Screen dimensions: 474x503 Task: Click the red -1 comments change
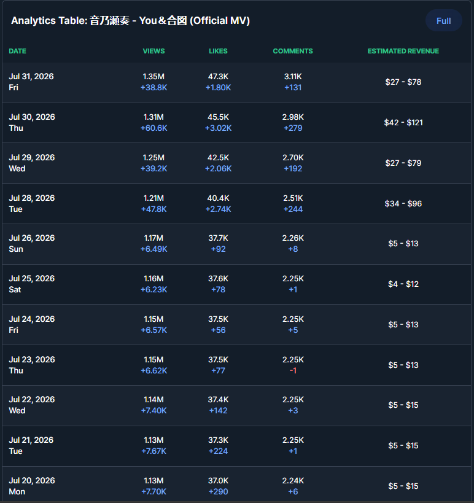[x=293, y=370]
